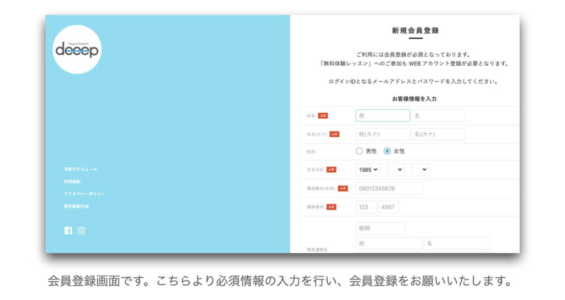Select the 女性 radio button
Viewport: 565px width, 300px height.
coord(387,151)
